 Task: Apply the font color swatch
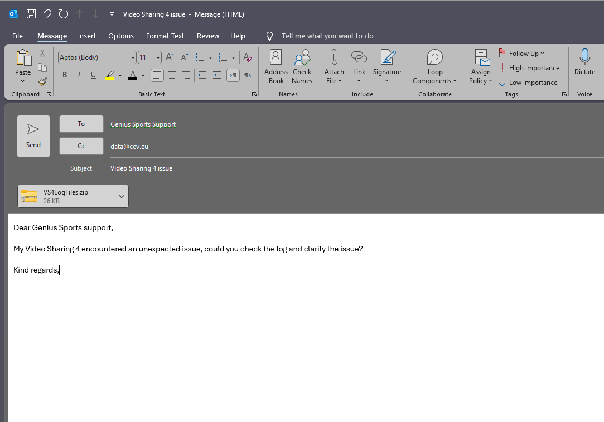pyautogui.click(x=133, y=75)
